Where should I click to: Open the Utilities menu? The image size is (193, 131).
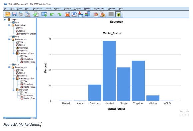pos(88,8)
